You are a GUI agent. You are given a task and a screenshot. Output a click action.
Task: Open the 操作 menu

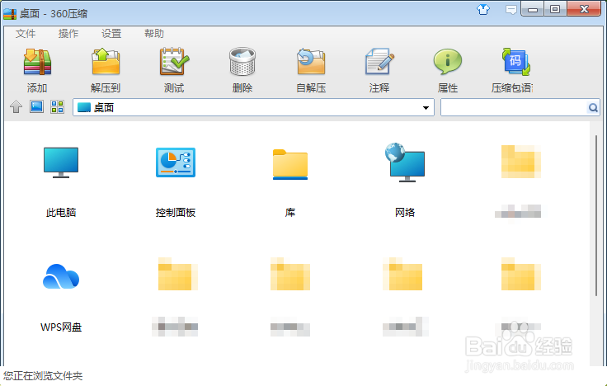pos(68,34)
